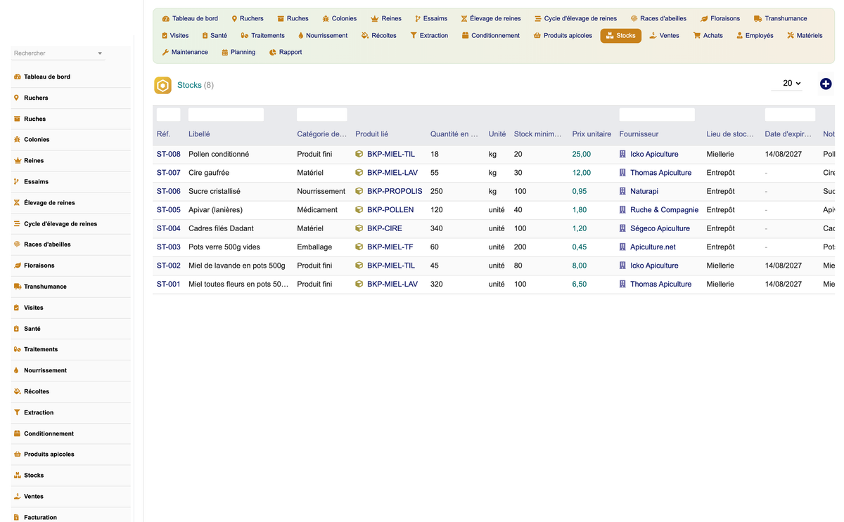This screenshot has height=522, width=844.
Task: Sort by the Unité column header
Action: tap(497, 134)
